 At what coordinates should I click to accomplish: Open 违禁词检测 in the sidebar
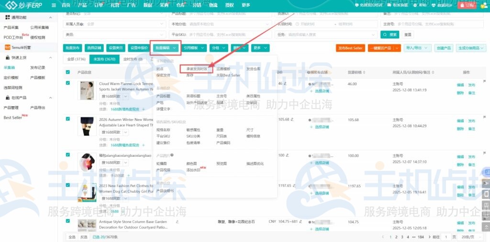(x=13, y=88)
